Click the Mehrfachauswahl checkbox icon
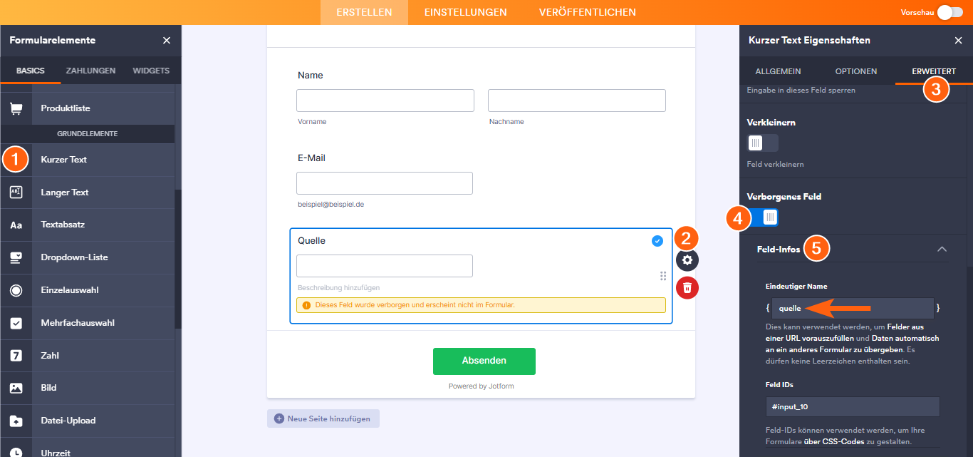Viewport: 973px width, 457px height. click(x=16, y=323)
